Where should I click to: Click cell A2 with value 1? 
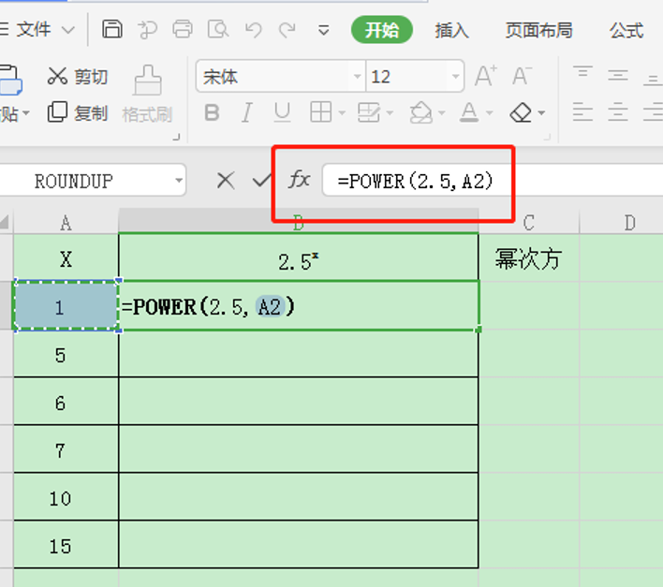[66, 306]
